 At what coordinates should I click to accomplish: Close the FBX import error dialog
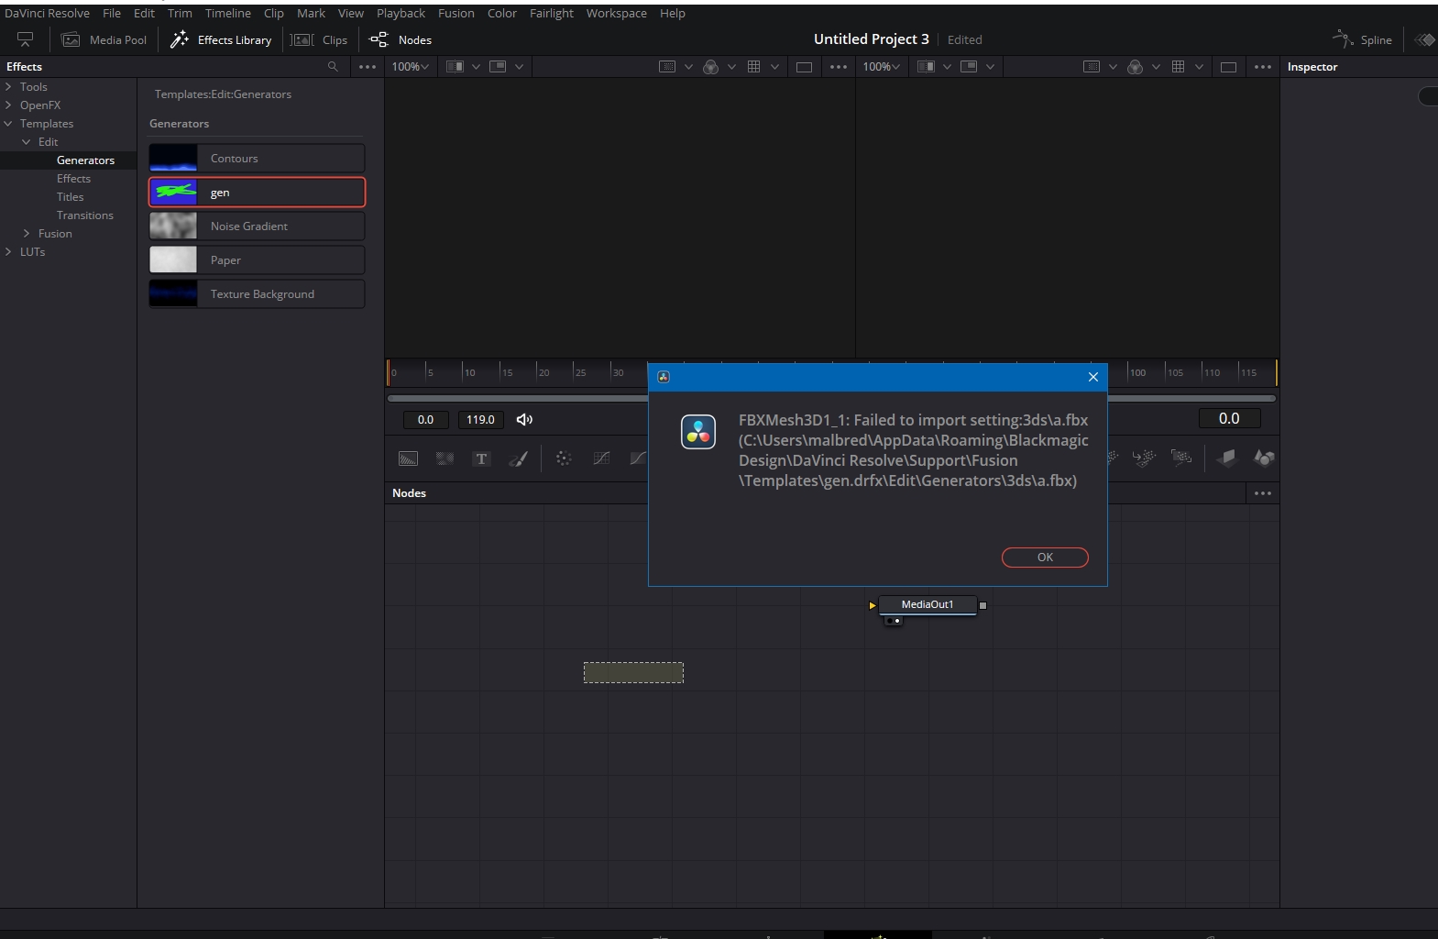click(1092, 377)
